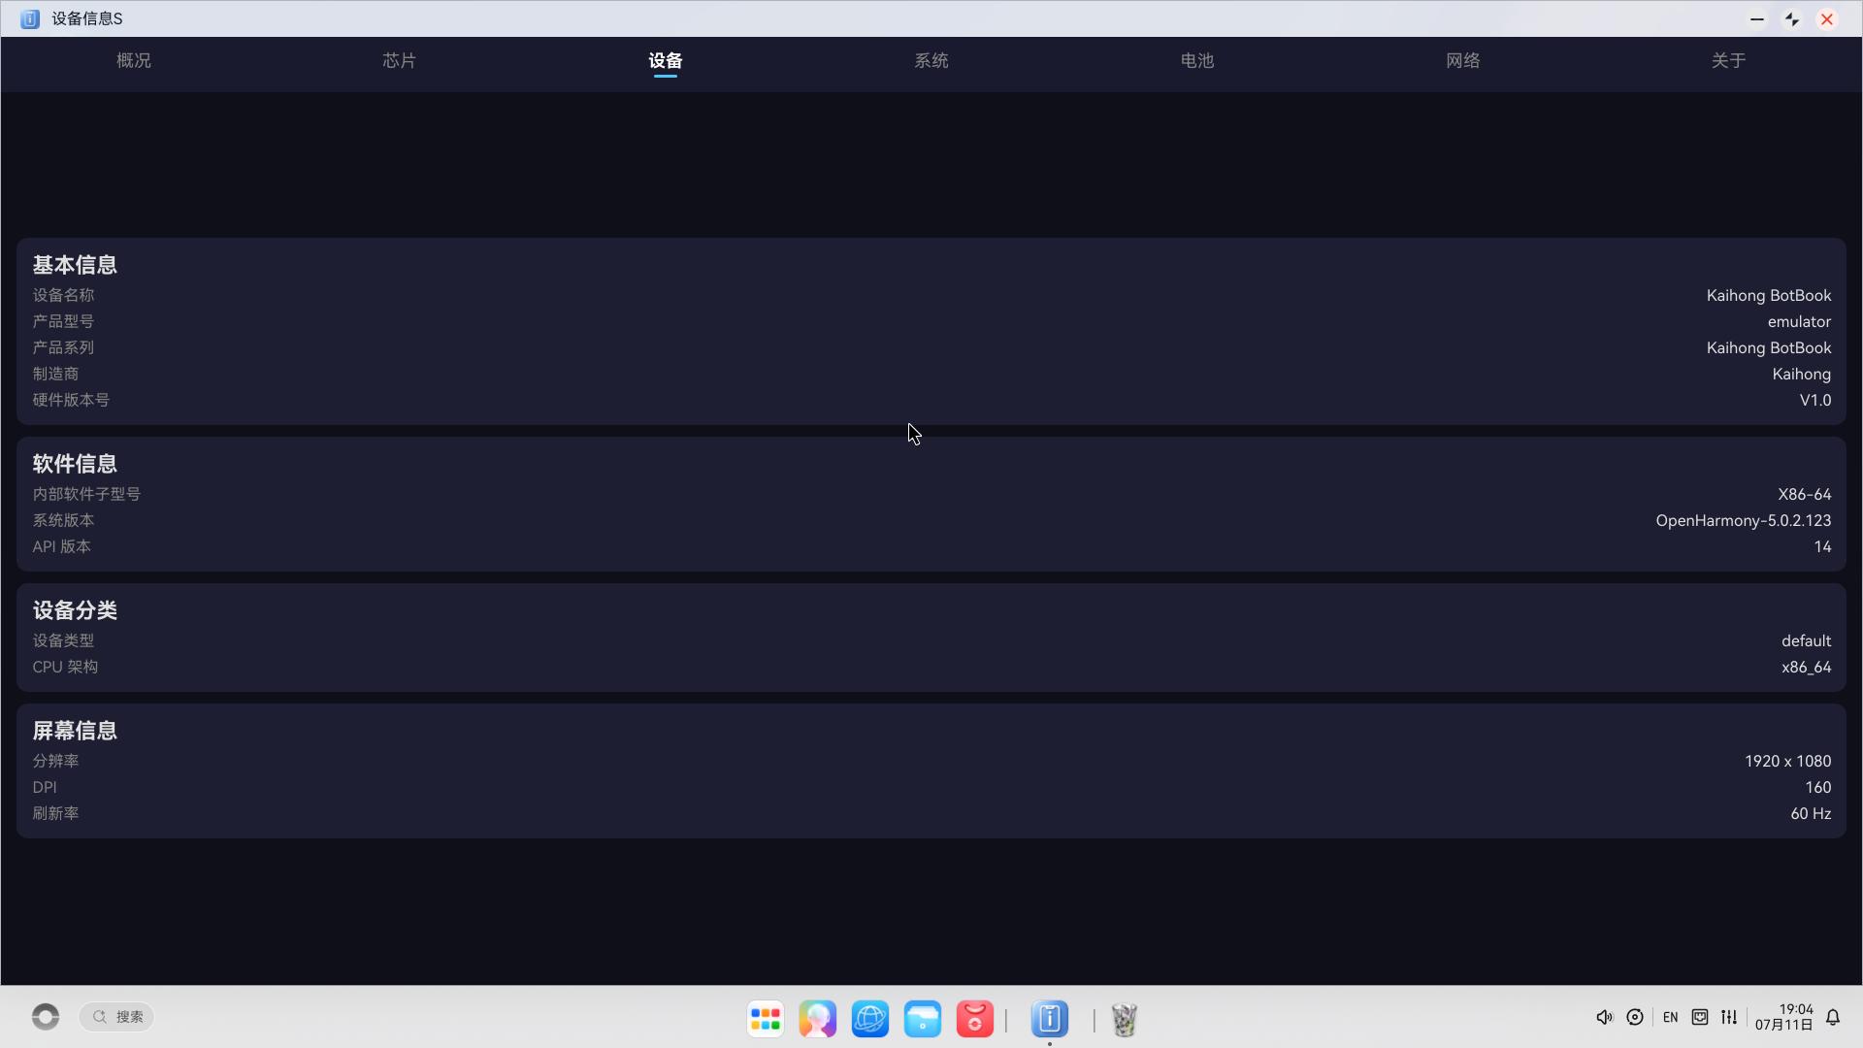This screenshot has width=1863, height=1048.
Task: Click the 系统版本 label
Action: coord(63,520)
